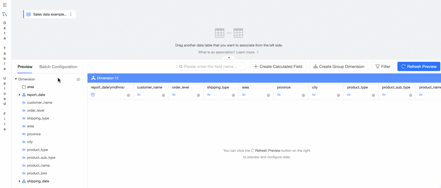Open settings gear for report_date column
441x188 pixels.
[128, 95]
